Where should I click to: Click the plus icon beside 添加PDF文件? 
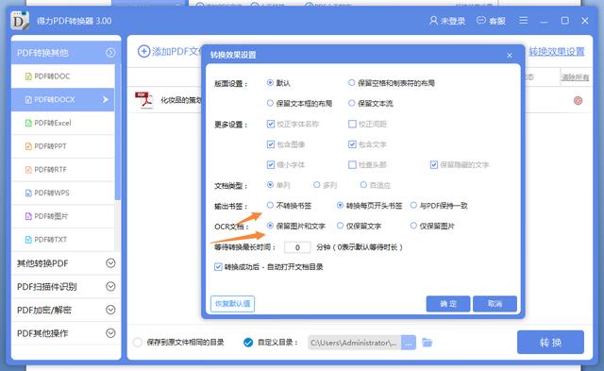[x=143, y=51]
